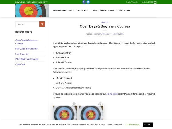Open recent post Open Days & Beginners Courses

[26, 42]
